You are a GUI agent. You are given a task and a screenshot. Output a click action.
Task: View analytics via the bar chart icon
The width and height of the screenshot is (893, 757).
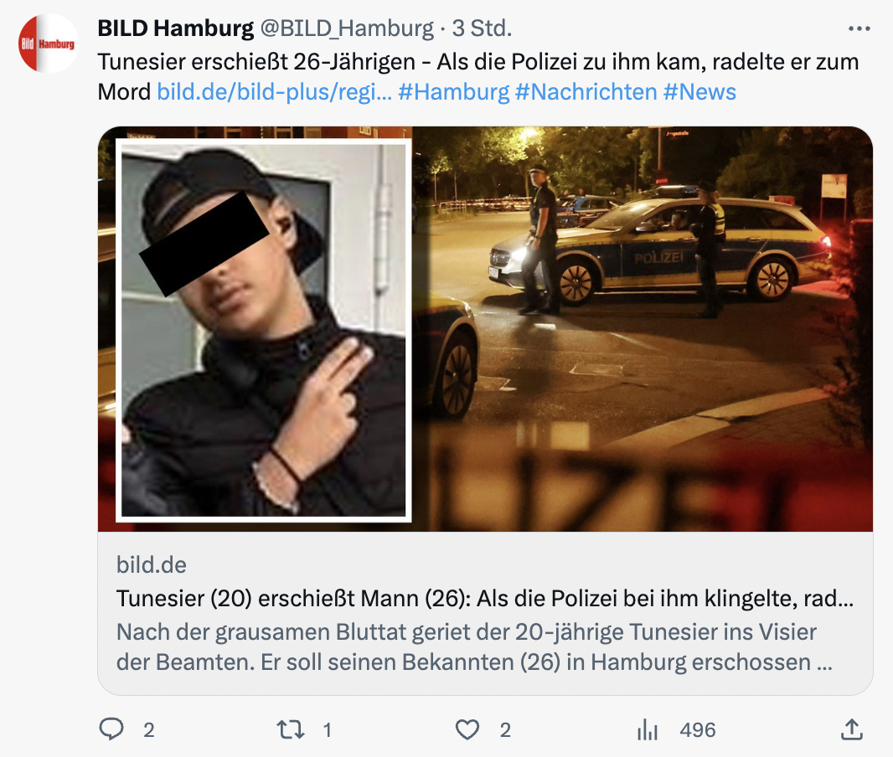point(647,729)
